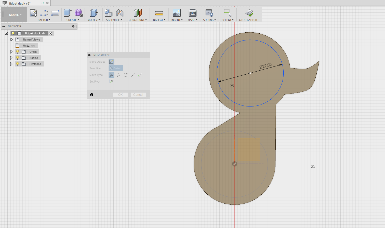Select the Joint tool icon
385x228 pixels.
(120, 13)
